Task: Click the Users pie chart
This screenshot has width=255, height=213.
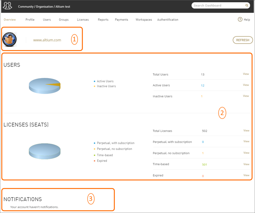Action: pos(45,86)
